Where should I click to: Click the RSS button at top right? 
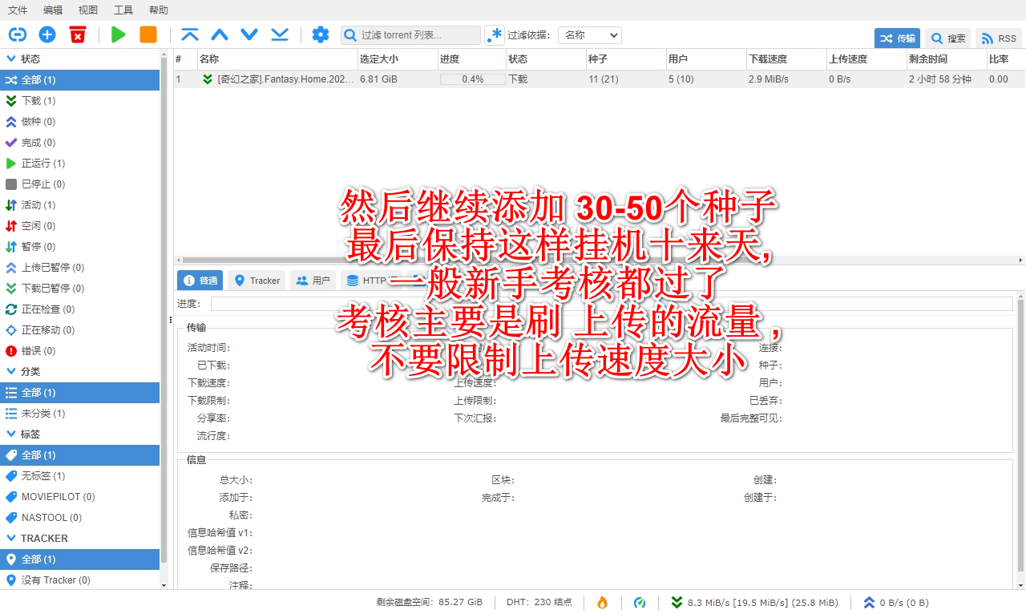[998, 38]
